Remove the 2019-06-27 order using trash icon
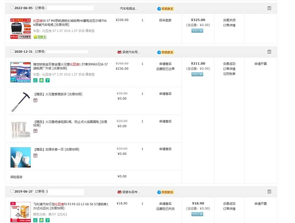 pos(269,192)
